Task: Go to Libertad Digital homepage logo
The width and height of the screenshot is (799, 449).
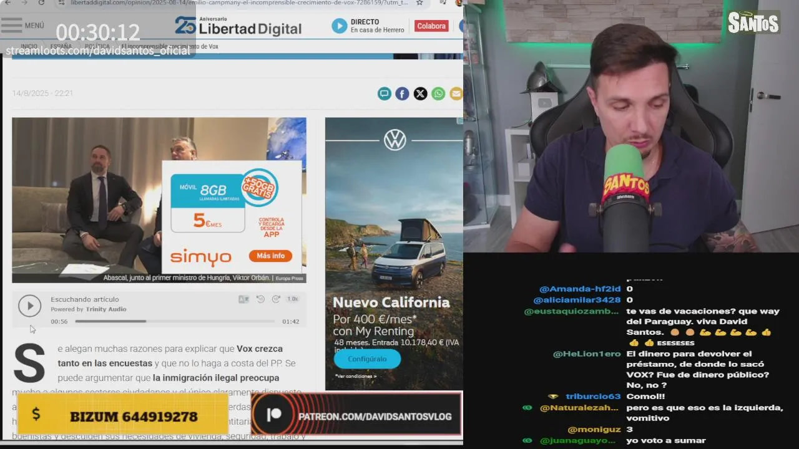Action: coord(238,26)
